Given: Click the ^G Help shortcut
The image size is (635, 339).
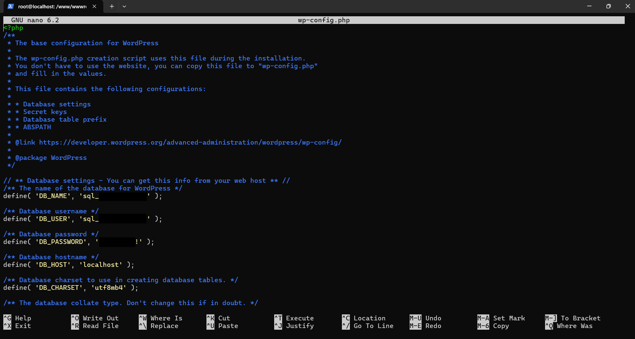Looking at the screenshot, I should tap(17, 318).
